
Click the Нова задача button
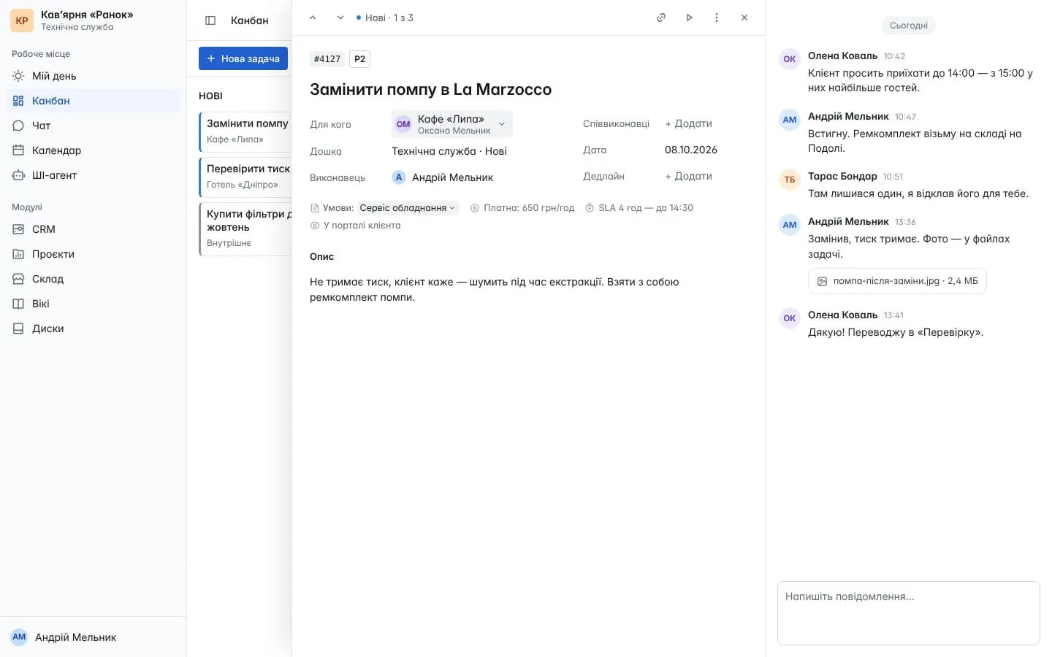click(x=243, y=58)
